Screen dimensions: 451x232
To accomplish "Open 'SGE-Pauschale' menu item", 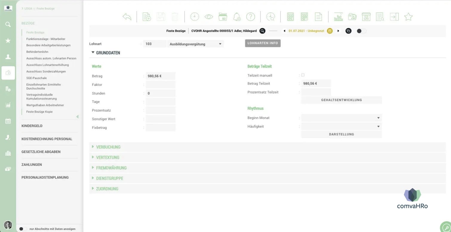I will [x=36, y=78].
